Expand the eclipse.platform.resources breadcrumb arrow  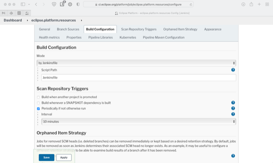click(81, 20)
